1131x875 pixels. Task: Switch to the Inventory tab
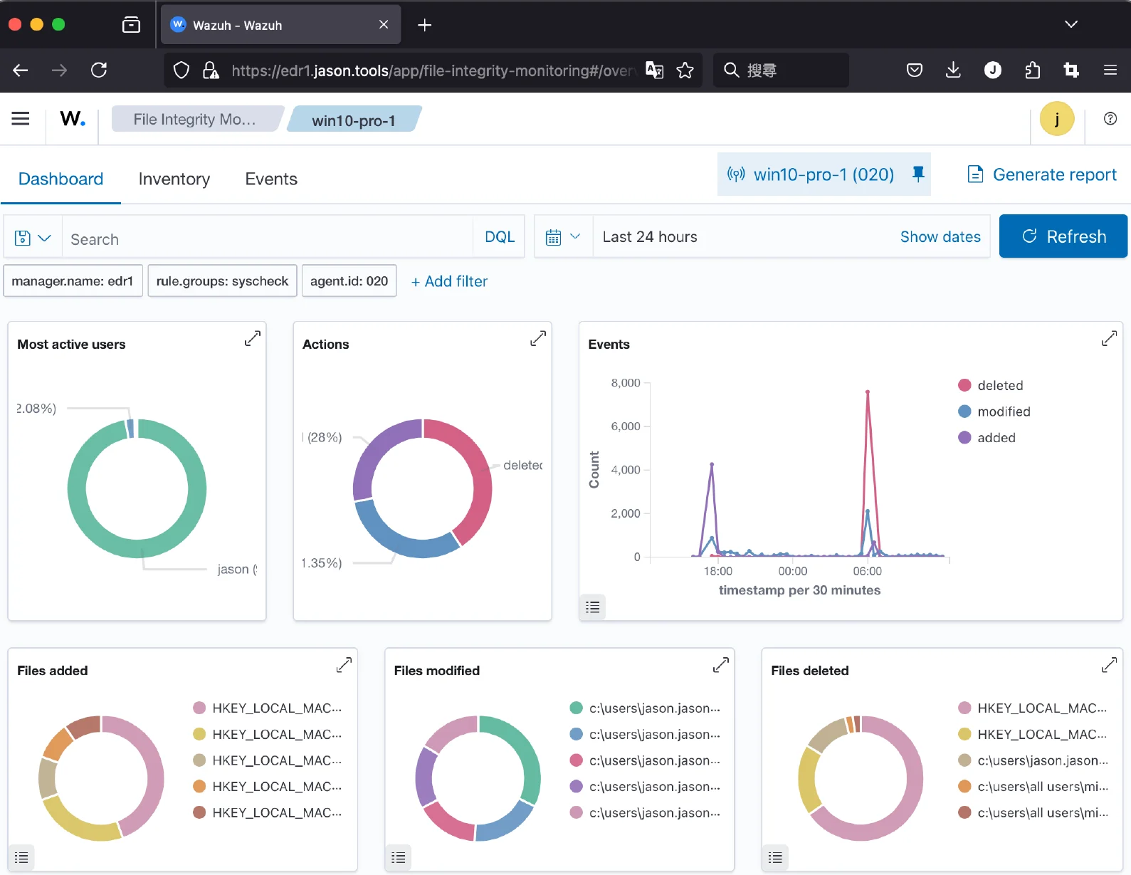[174, 179]
